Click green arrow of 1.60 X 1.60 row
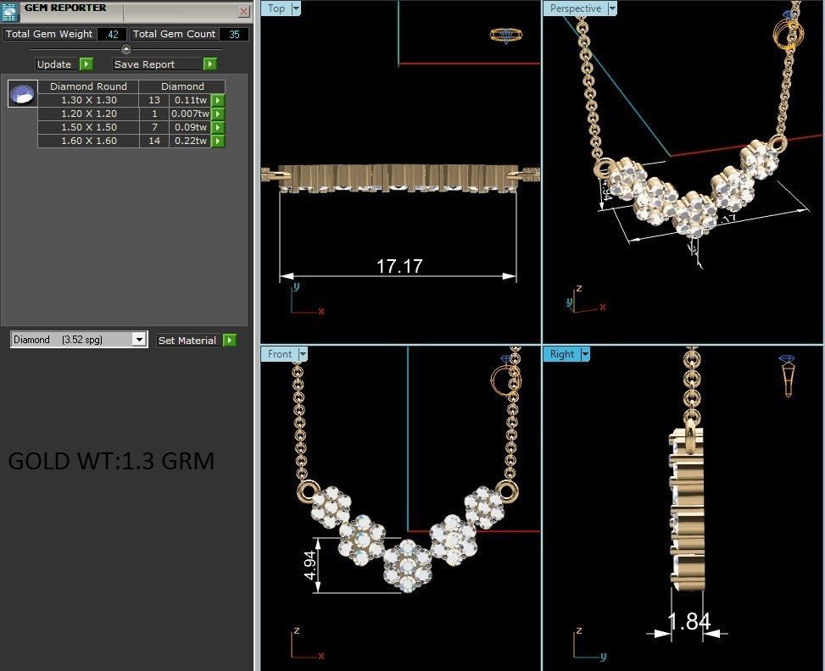Screen dimensions: 825x671 click(x=218, y=141)
